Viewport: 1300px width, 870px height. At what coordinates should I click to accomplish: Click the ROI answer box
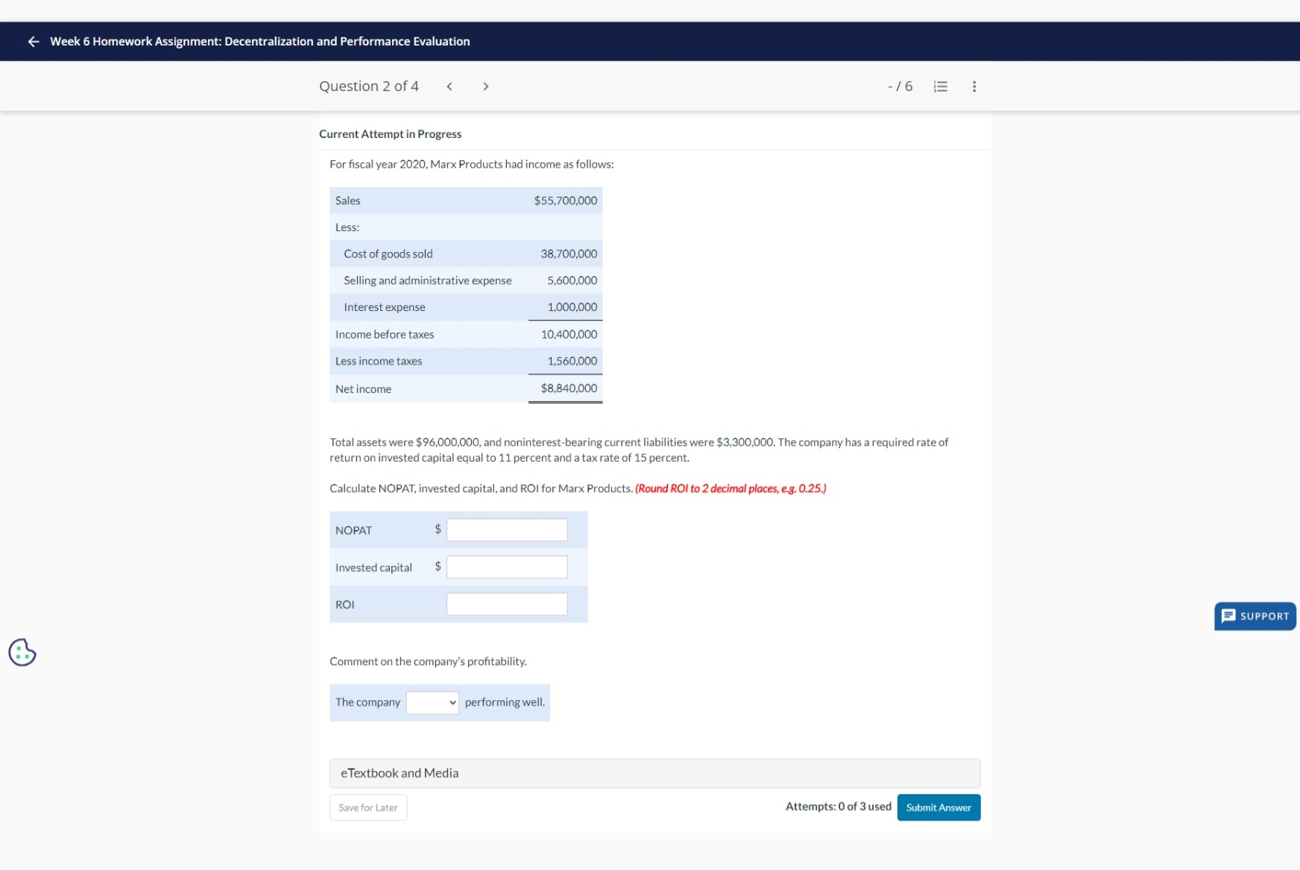tap(506, 604)
